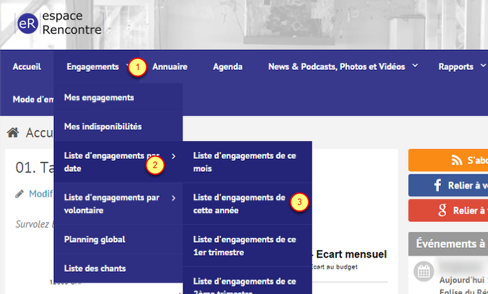Select Liste d'engagements par date

click(118, 162)
